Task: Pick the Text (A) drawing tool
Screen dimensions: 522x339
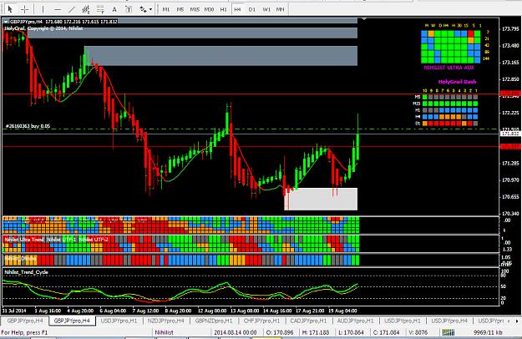Action: 114,9
